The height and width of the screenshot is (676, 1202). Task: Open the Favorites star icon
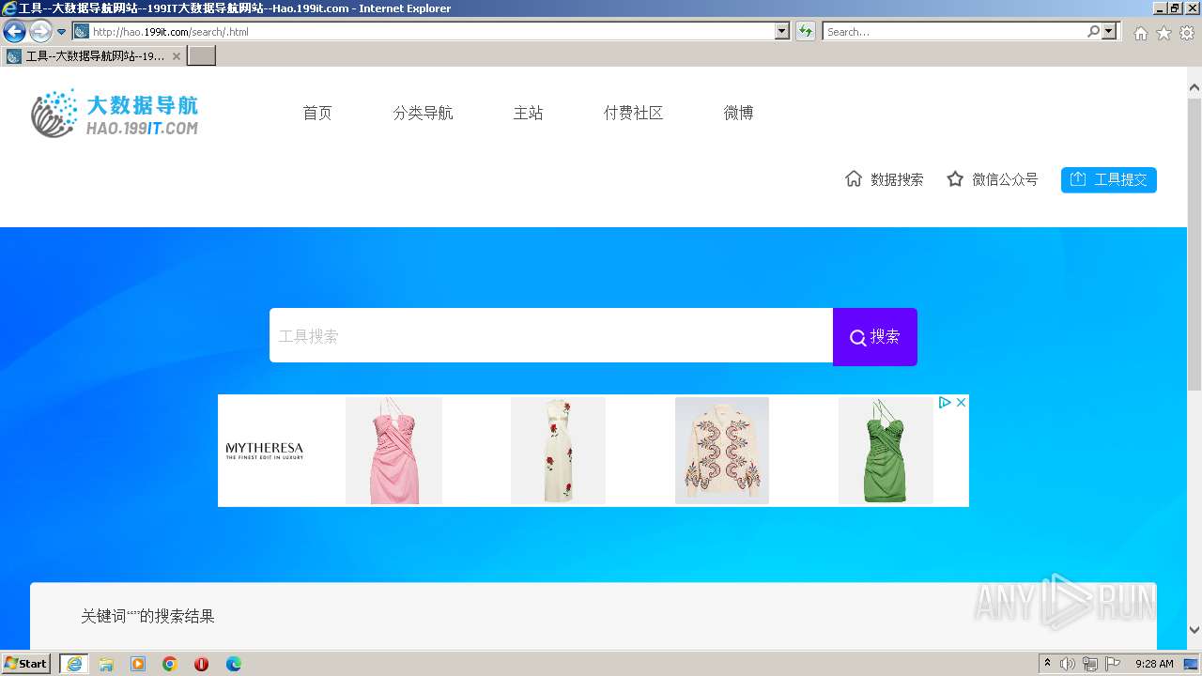[1163, 33]
